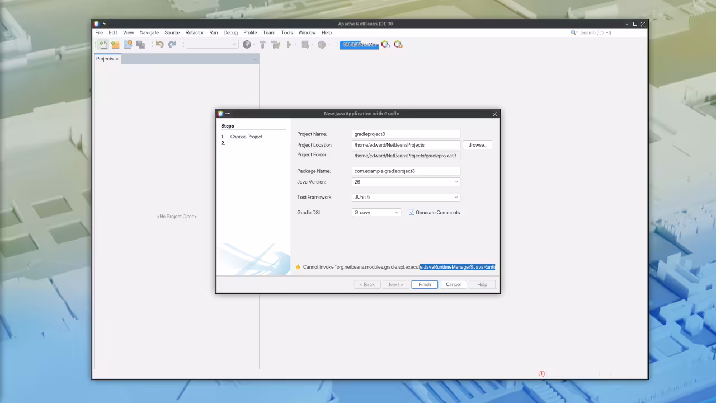Image resolution: width=716 pixels, height=403 pixels.
Task: Open the Java Version dropdown
Action: (x=406, y=182)
